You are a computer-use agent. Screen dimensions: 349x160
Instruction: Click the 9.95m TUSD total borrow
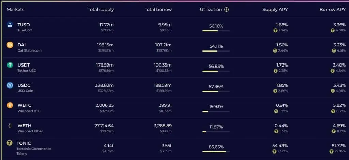click(165, 25)
